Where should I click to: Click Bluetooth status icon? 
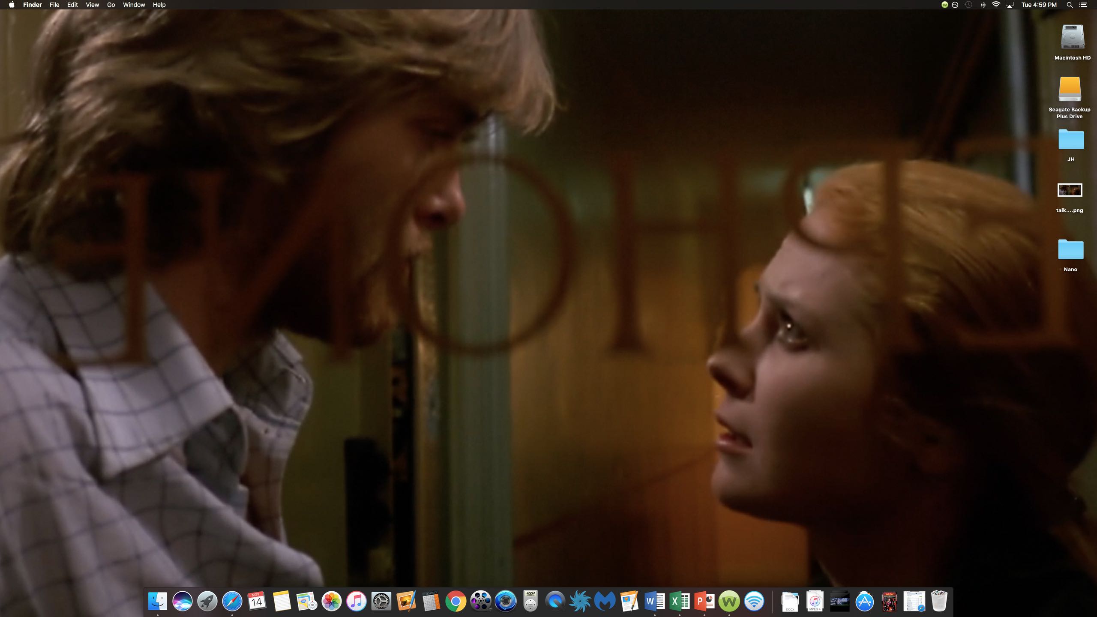click(x=983, y=5)
